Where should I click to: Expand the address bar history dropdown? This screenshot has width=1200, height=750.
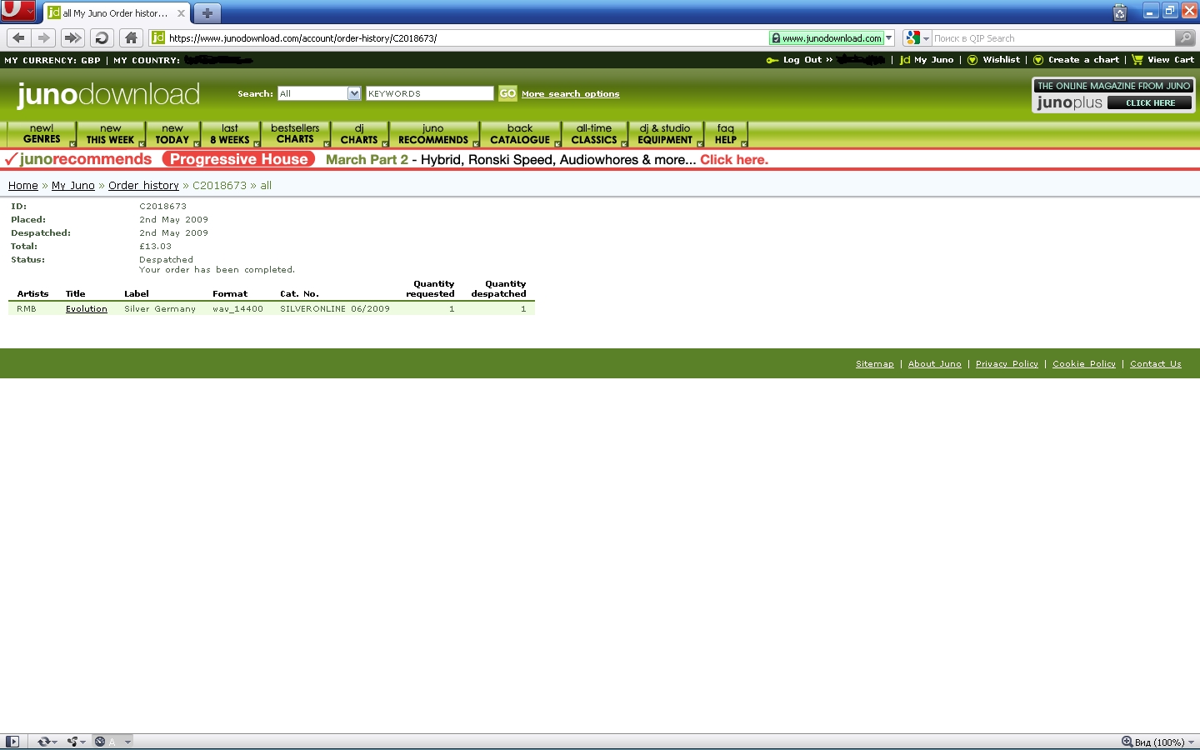889,38
